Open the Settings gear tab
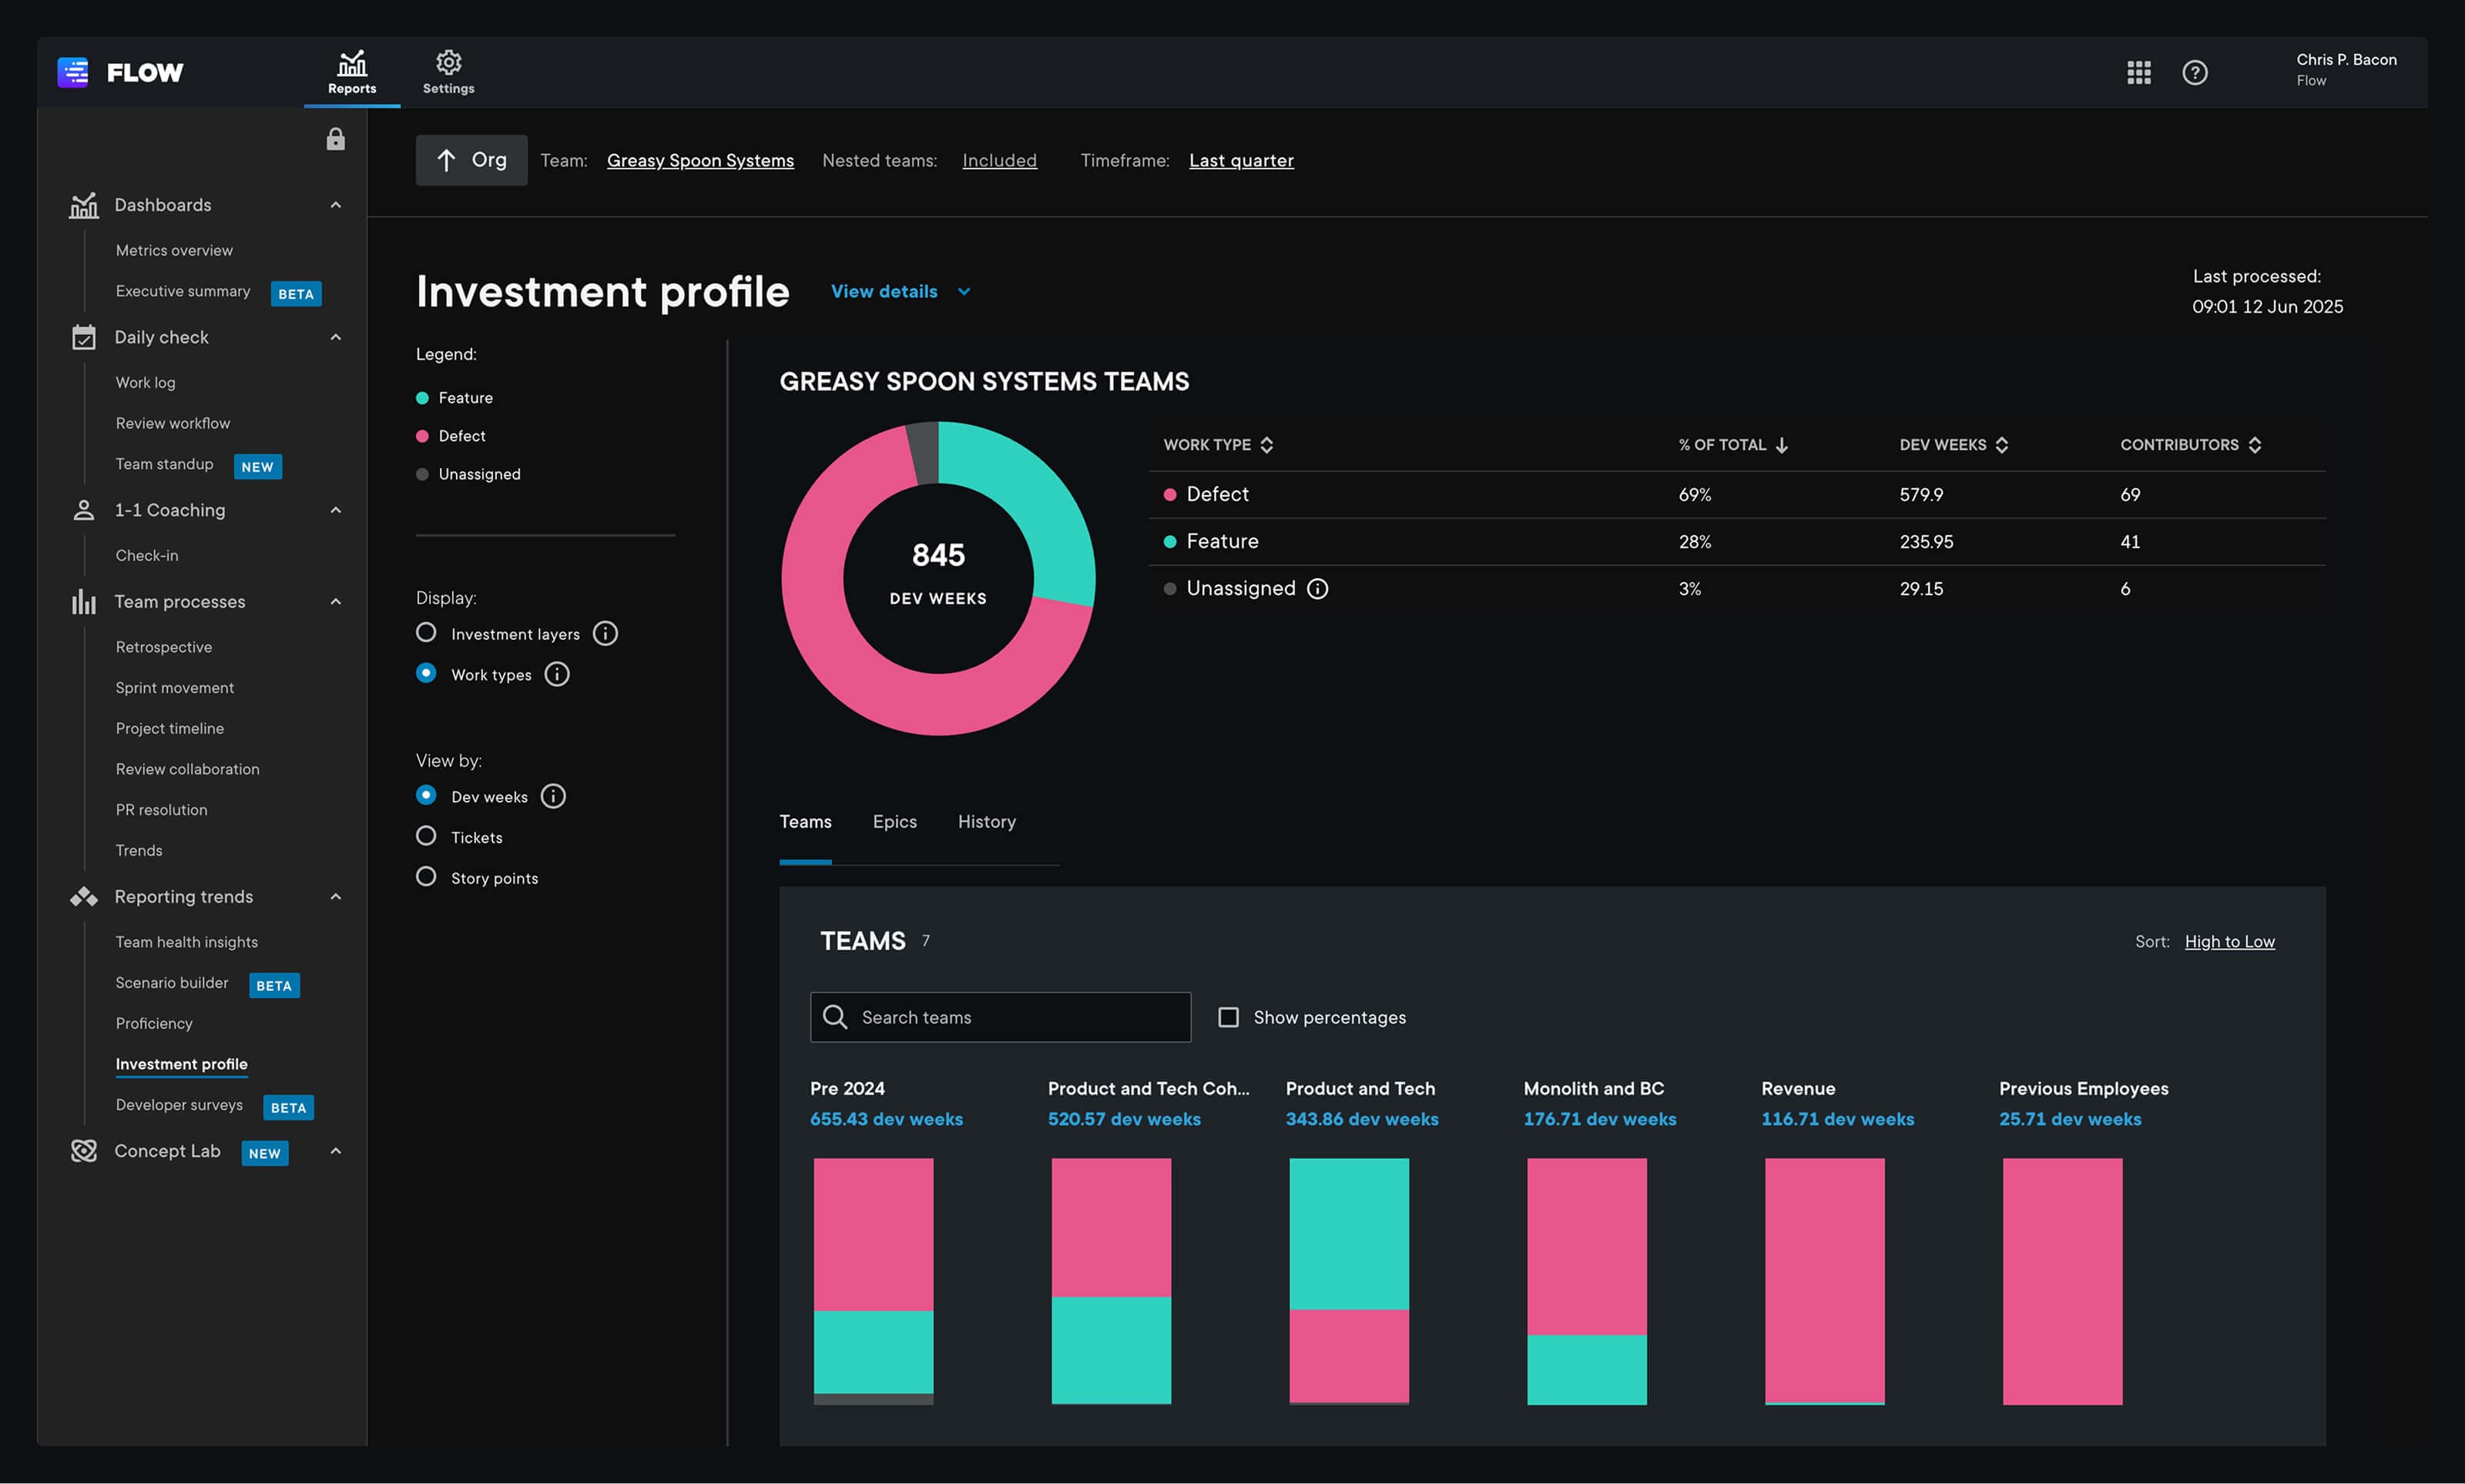 [448, 73]
